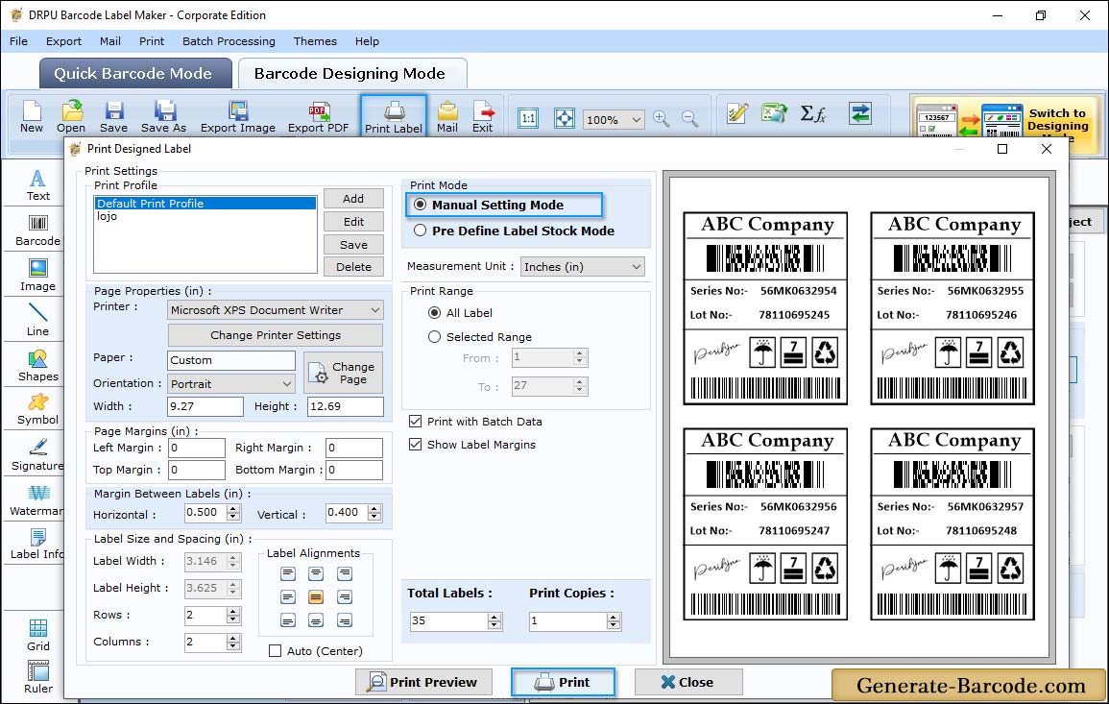Choose the All Label print range
The height and width of the screenshot is (704, 1109).
(434, 313)
